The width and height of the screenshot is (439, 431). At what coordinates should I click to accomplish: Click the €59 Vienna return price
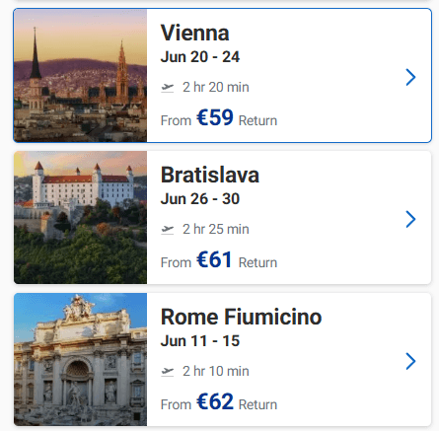[x=215, y=117]
